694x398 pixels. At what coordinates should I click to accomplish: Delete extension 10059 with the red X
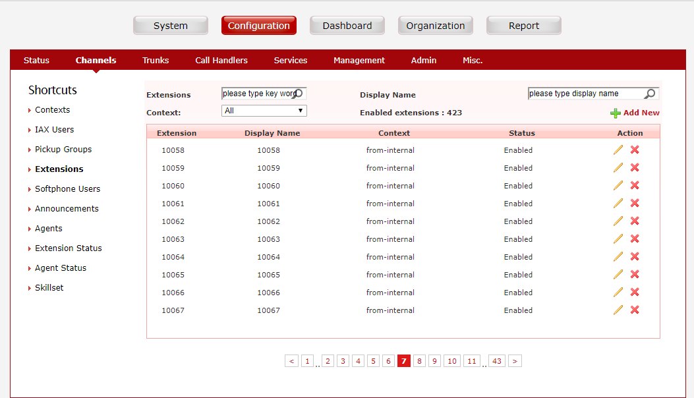coord(635,167)
